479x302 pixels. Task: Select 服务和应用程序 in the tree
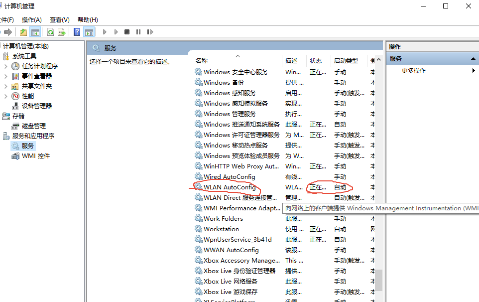[x=33, y=136]
